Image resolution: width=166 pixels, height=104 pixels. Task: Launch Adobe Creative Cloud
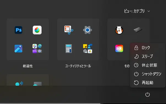pyautogui.click(x=119, y=49)
